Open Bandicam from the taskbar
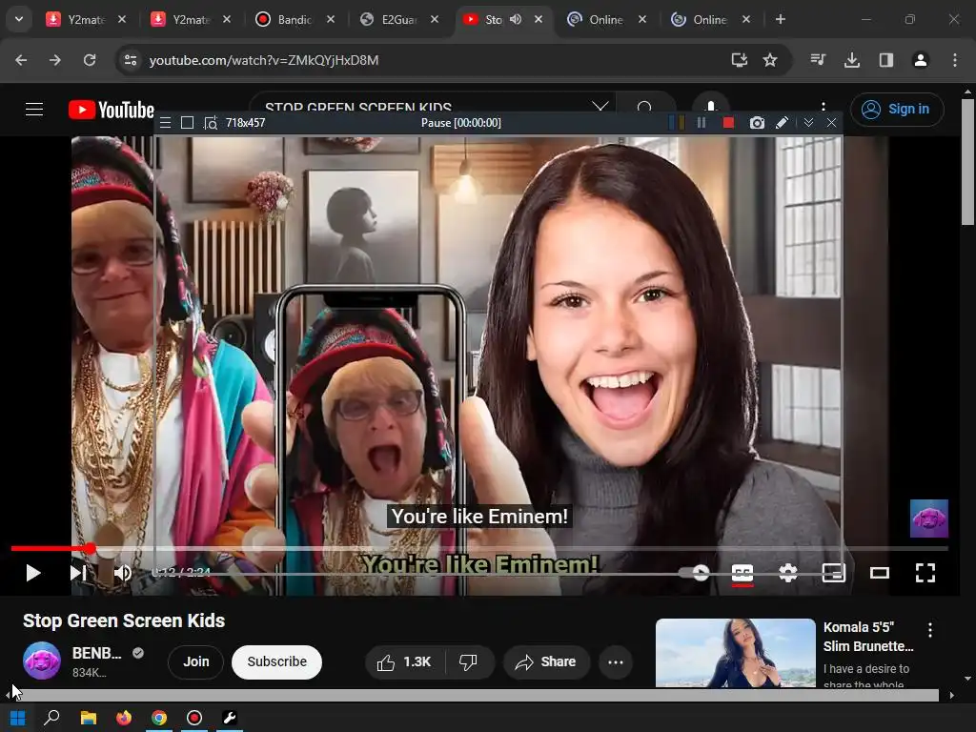 pos(194,719)
